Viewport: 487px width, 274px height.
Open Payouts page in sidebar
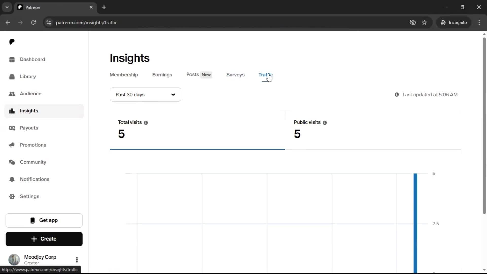coord(29,128)
